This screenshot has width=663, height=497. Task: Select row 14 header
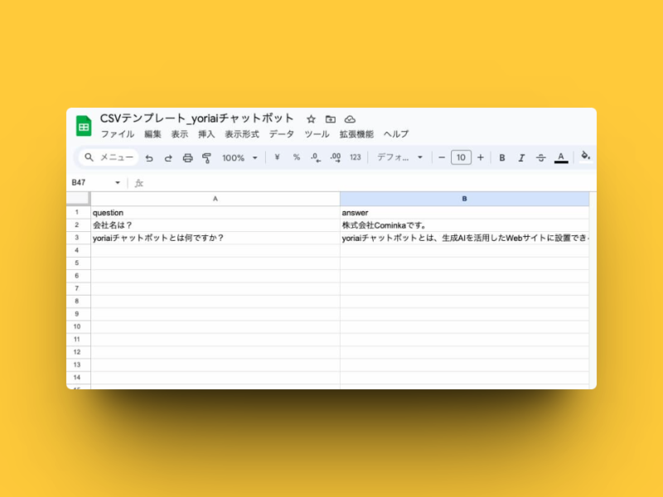click(78, 377)
